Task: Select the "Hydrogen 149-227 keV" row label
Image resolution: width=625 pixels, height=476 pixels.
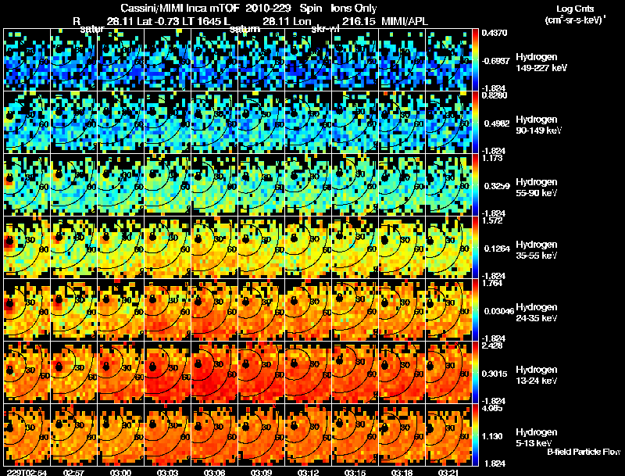Action: (541, 63)
